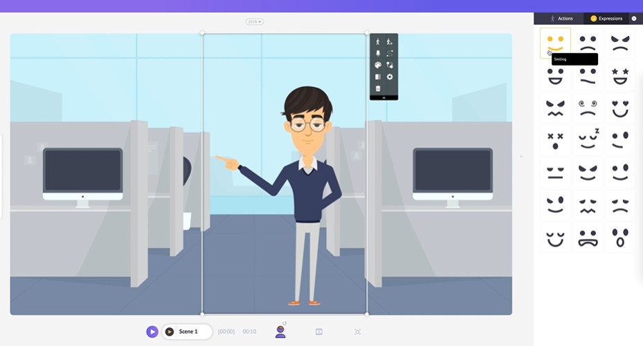
Task: Select the Smiling expression
Action: [x=555, y=43]
